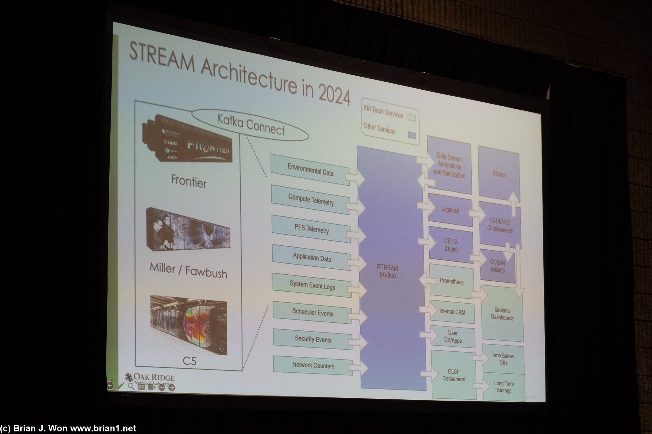The height and width of the screenshot is (434, 652).
Task: Toggle subtitles with the CC icon
Action: (x=141, y=387)
